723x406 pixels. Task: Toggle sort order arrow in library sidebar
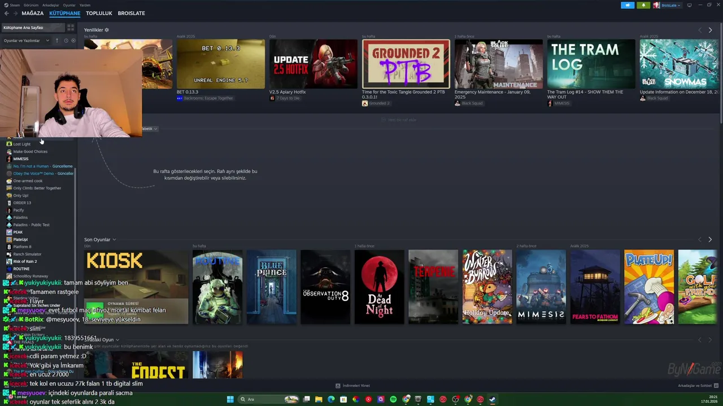(x=56, y=41)
